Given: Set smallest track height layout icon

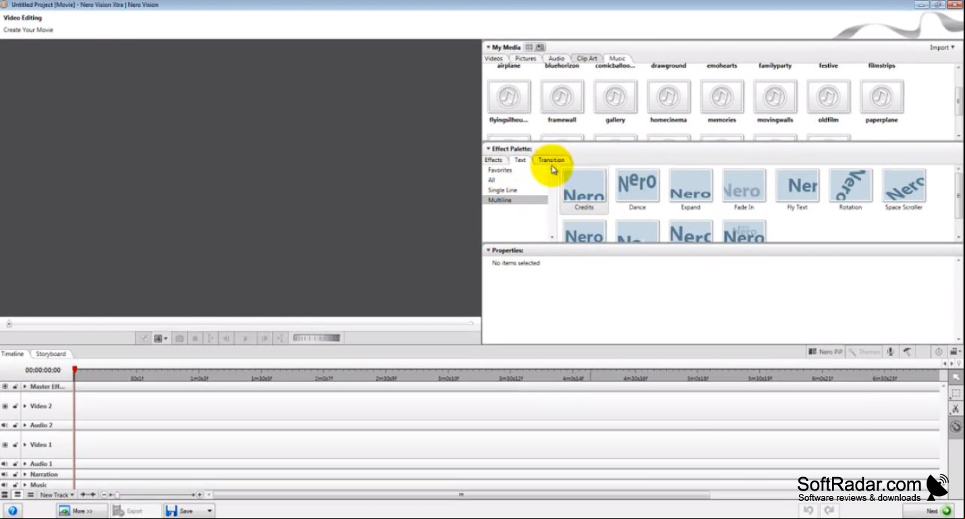Looking at the screenshot, I should pos(30,495).
